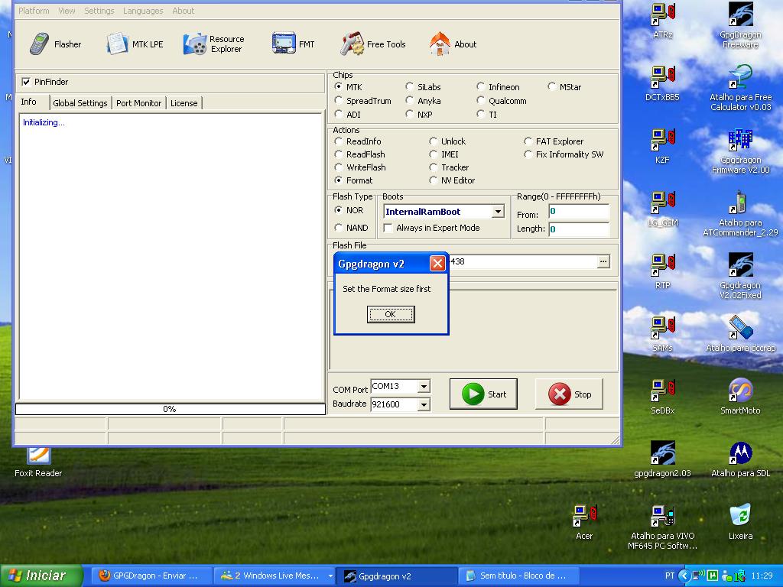Toggle the PinFinder checkbox

[26, 82]
